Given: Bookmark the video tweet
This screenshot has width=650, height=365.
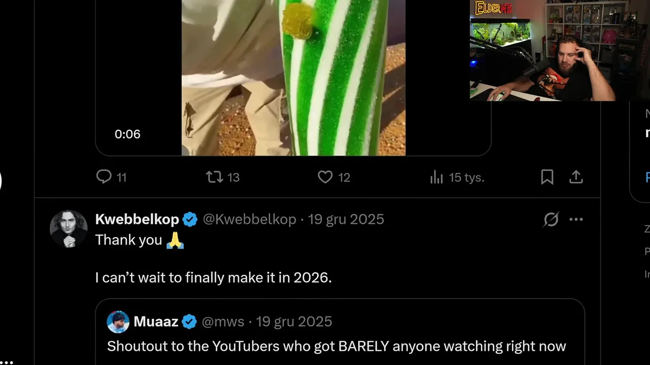Looking at the screenshot, I should [547, 177].
